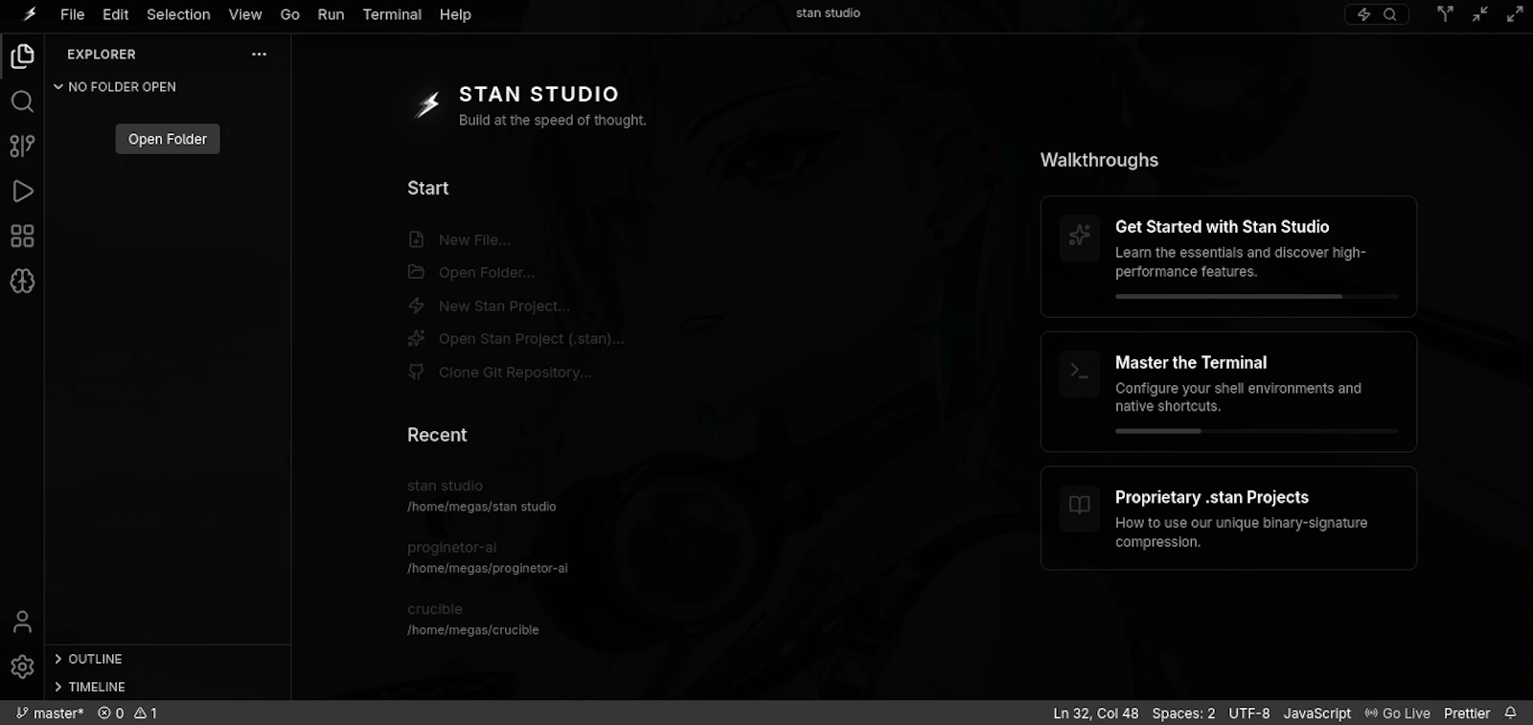
Task: Open the File menu
Action: pyautogui.click(x=72, y=14)
